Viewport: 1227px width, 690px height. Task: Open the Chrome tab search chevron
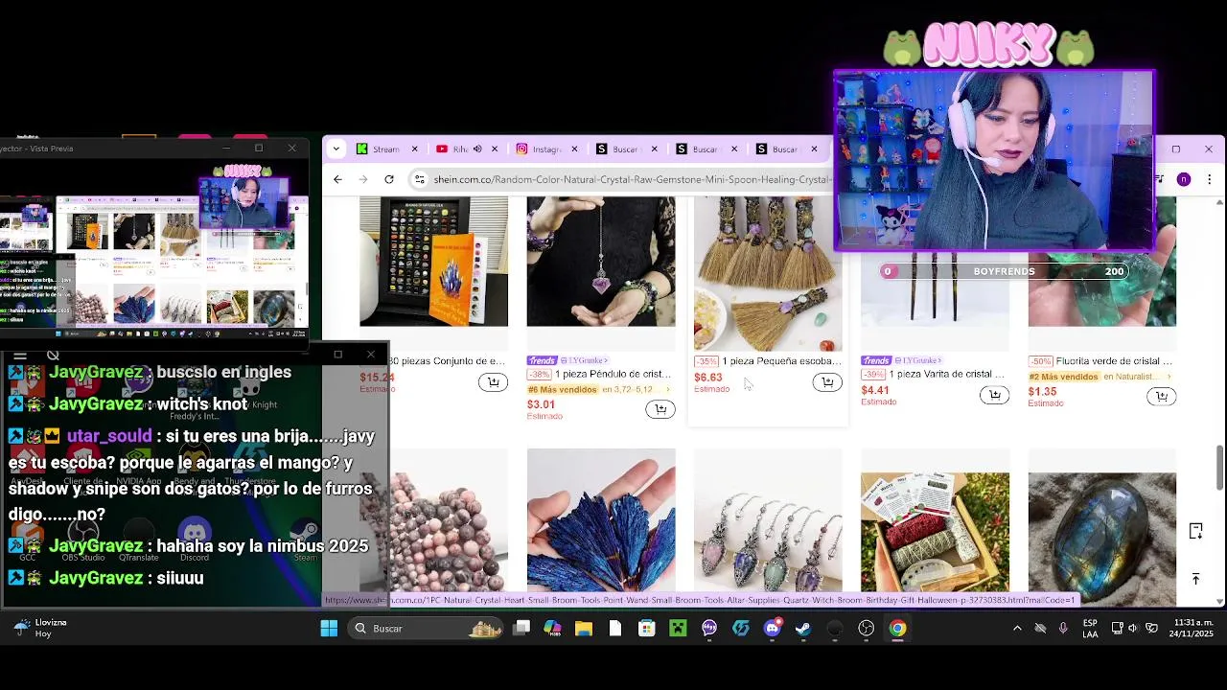click(x=336, y=149)
